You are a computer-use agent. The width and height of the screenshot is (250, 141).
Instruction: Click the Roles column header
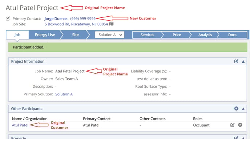coord(198,119)
